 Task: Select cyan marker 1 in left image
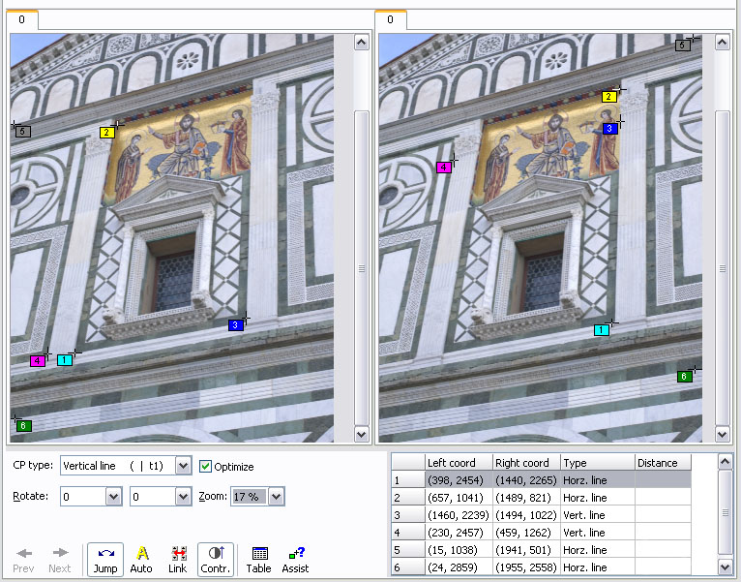64,360
